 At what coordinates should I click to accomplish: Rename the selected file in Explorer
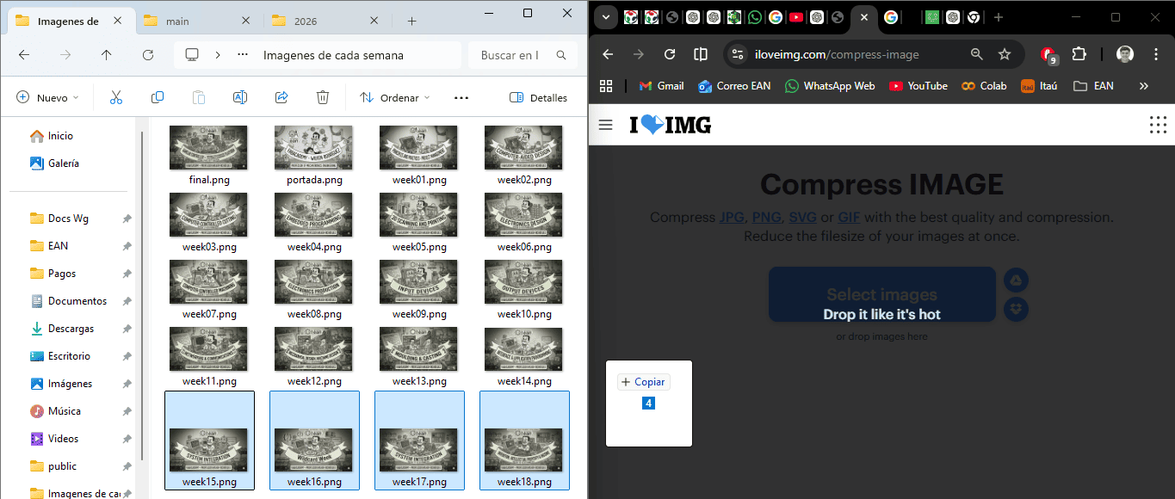(240, 97)
